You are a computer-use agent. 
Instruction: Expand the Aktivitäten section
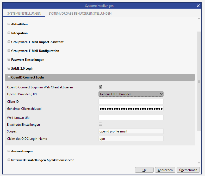pos(9,24)
